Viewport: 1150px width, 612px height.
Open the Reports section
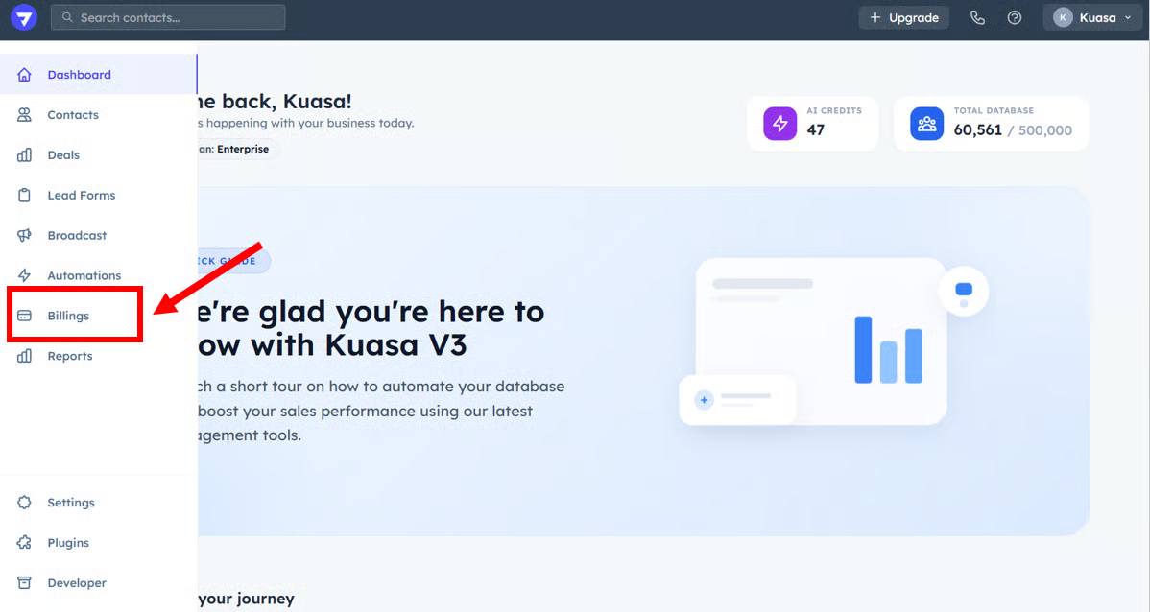tap(70, 356)
